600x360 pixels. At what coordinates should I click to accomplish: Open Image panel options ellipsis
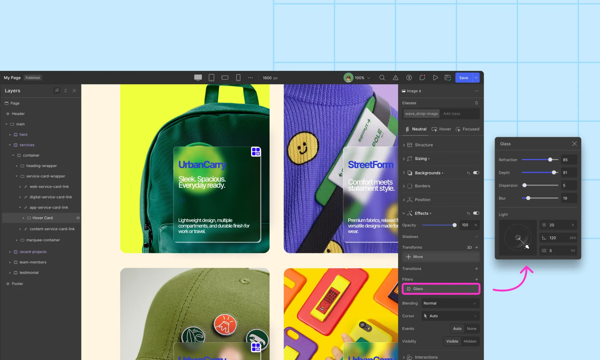476,91
